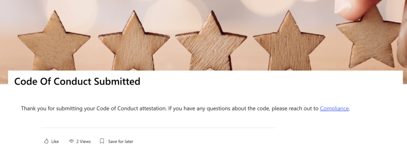
Task: Choose the "Save for later" label
Action: tap(121, 141)
